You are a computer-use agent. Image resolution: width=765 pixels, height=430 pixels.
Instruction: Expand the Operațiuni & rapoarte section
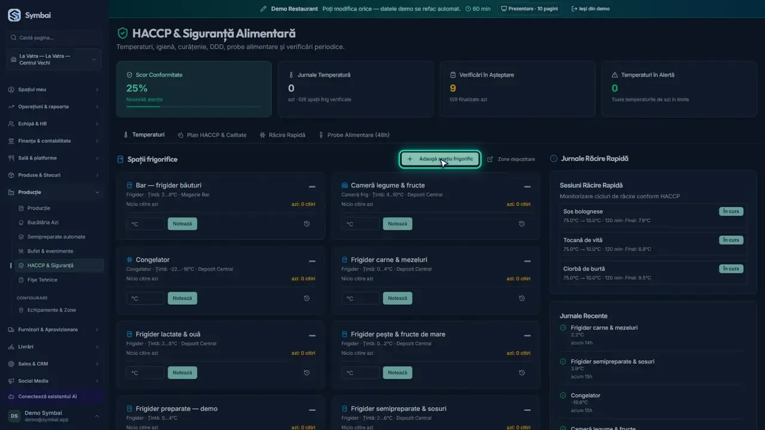(54, 107)
